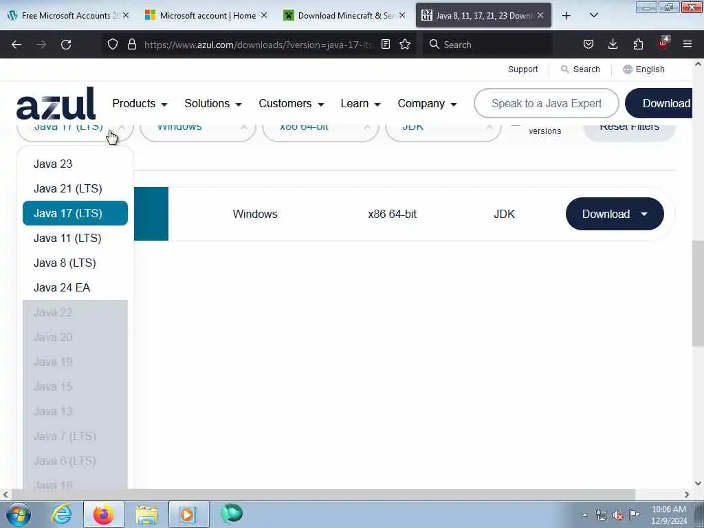
Task: Open the Pocket save icon
Action: (588, 44)
